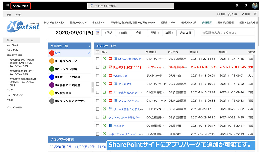The width and height of the screenshot is (262, 152).
Task: Open external link icon for RWテスト20211118 row
Action: pos(104,67)
